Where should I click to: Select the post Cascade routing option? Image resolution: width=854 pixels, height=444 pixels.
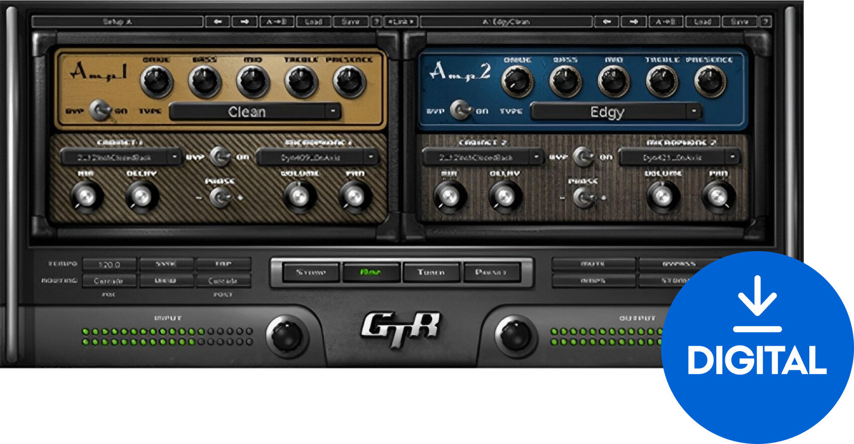[x=224, y=281]
